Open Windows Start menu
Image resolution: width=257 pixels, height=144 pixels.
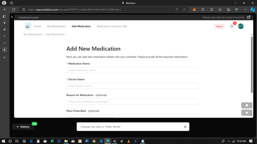pos(3,141)
